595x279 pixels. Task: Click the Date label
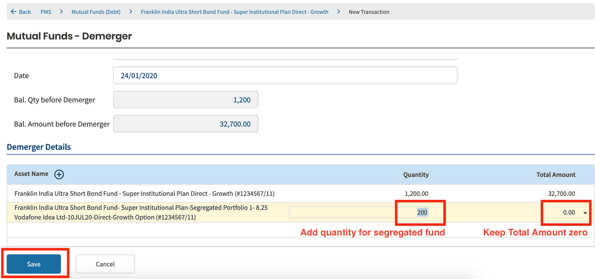(21, 76)
